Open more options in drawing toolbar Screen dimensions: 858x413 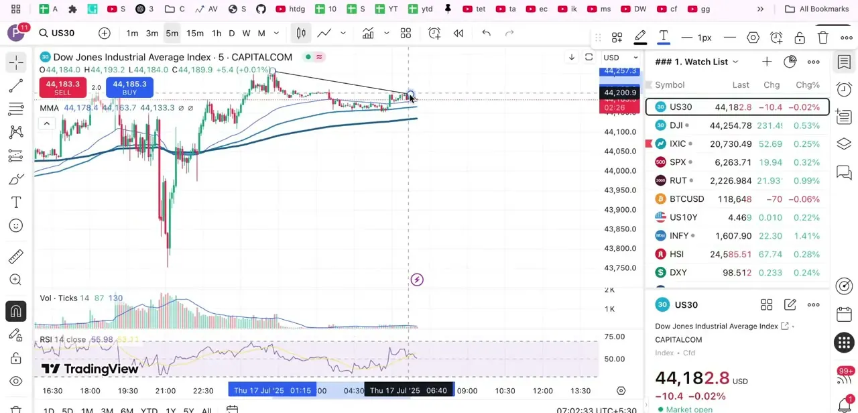click(847, 38)
